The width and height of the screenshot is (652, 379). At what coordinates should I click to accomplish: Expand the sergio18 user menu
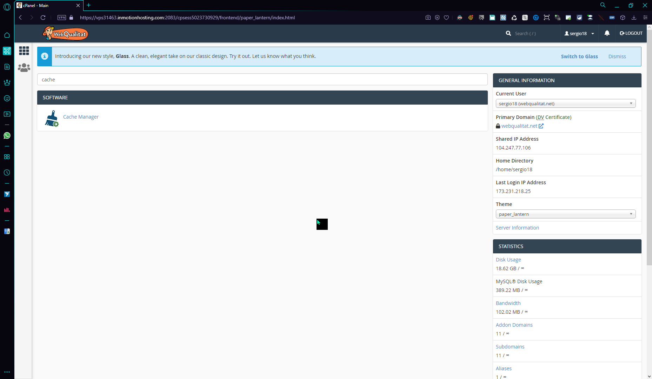coord(579,33)
